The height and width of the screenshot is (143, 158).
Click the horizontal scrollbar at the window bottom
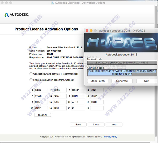pos(75,142)
